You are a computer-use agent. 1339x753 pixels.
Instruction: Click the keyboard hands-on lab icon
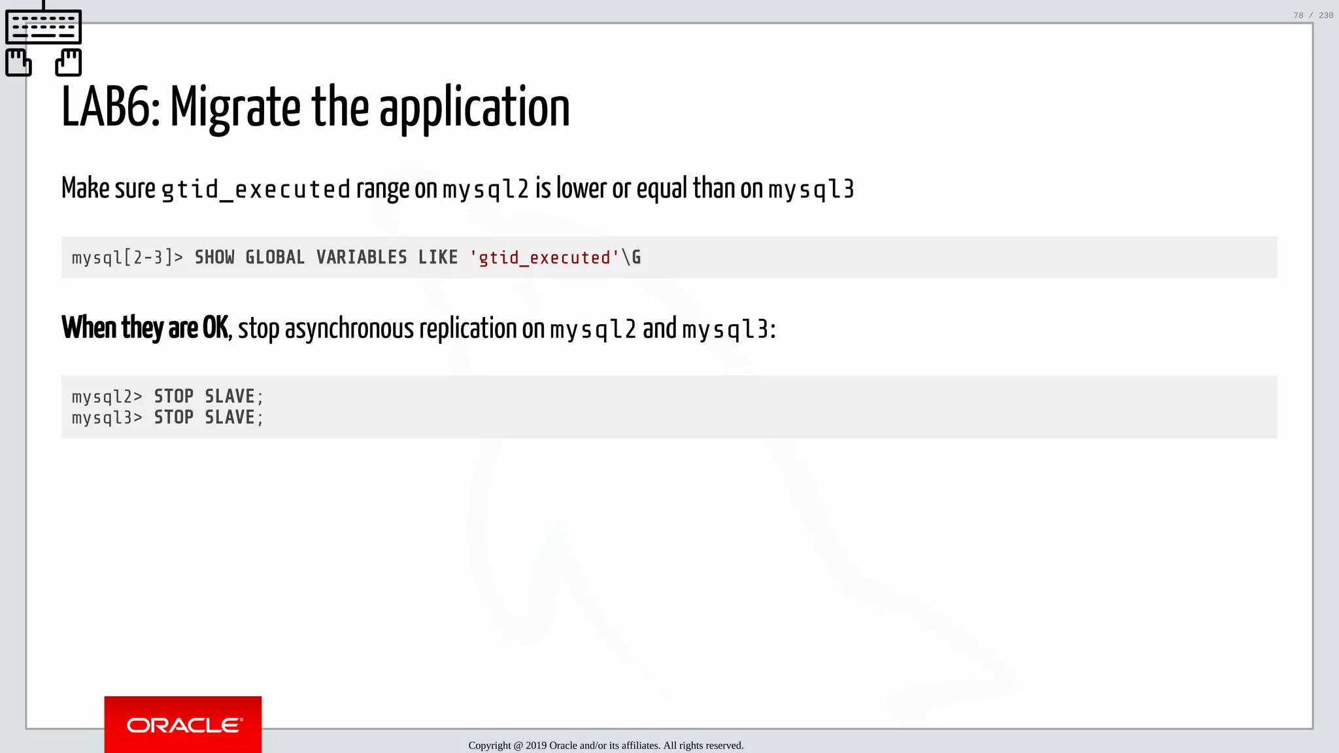pos(44,39)
